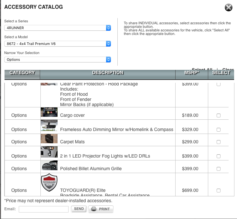Click the Carpet Mats thumbnail image
Image resolution: width=237 pixels, height=219 pixels.
(x=49, y=138)
